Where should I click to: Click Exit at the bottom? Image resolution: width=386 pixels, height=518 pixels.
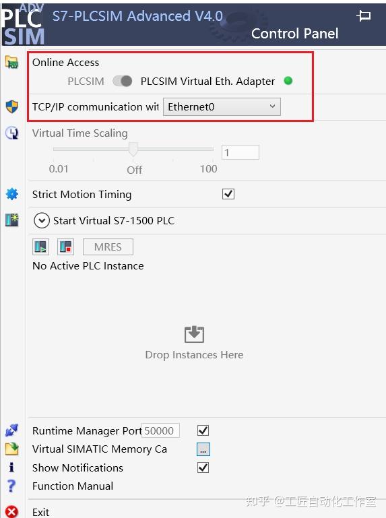click(40, 512)
